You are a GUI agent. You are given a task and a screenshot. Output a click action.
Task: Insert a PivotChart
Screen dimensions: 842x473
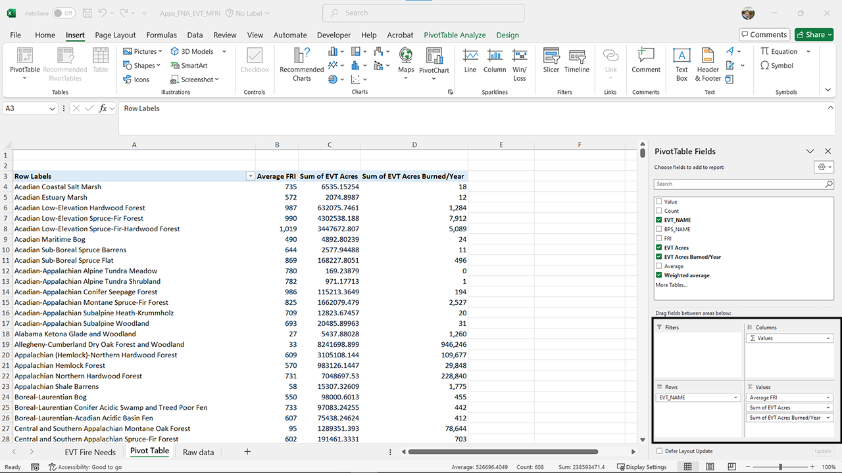(434, 62)
